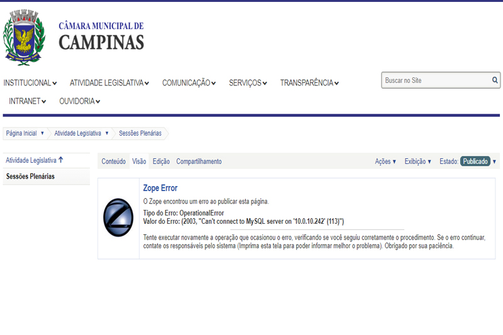Open the Comunicação menu
Screen dimensions: 503x335
(189, 83)
